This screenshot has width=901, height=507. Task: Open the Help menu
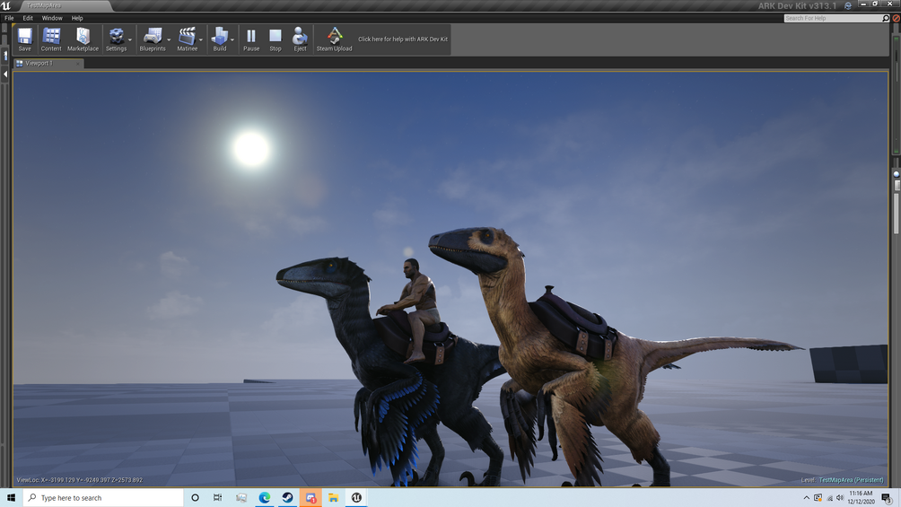click(77, 18)
